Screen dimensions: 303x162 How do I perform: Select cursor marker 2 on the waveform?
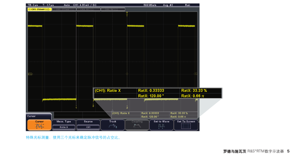[x=127, y=107]
